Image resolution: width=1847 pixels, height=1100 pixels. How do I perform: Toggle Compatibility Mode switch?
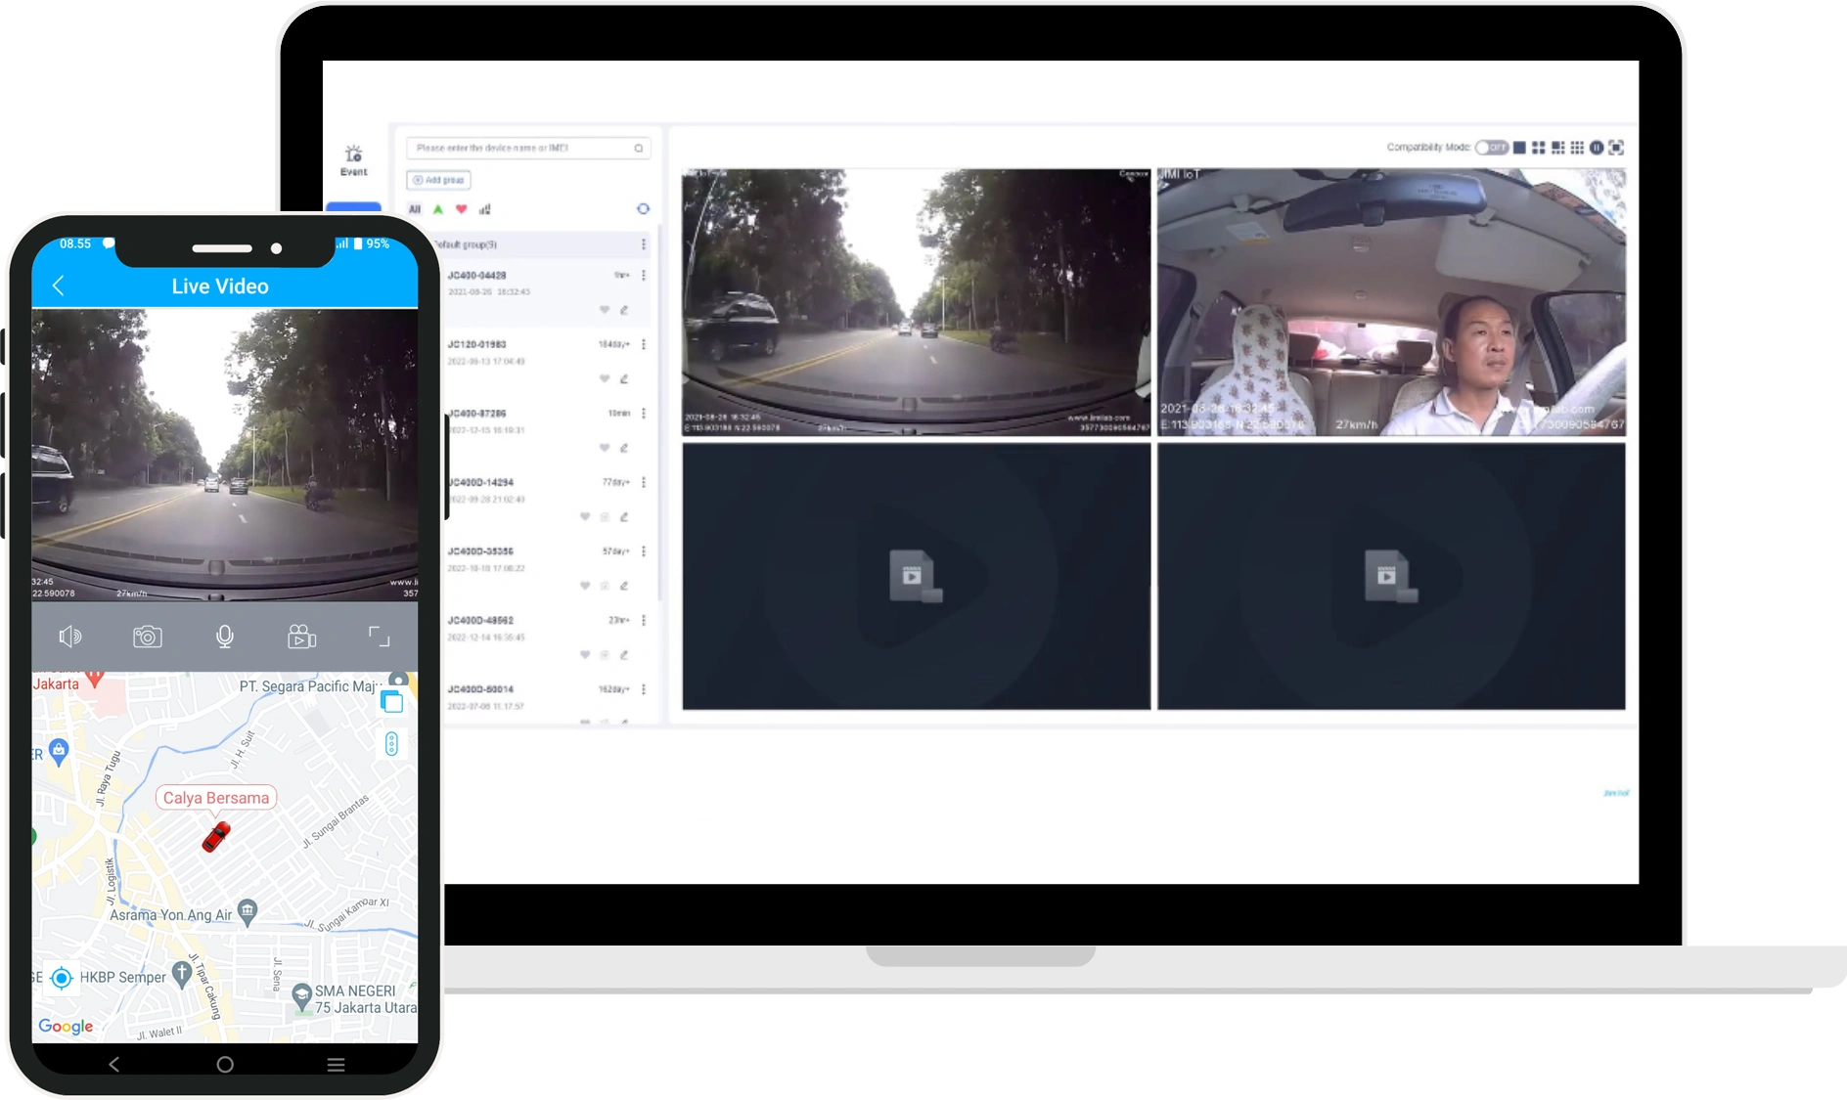pyautogui.click(x=1492, y=148)
